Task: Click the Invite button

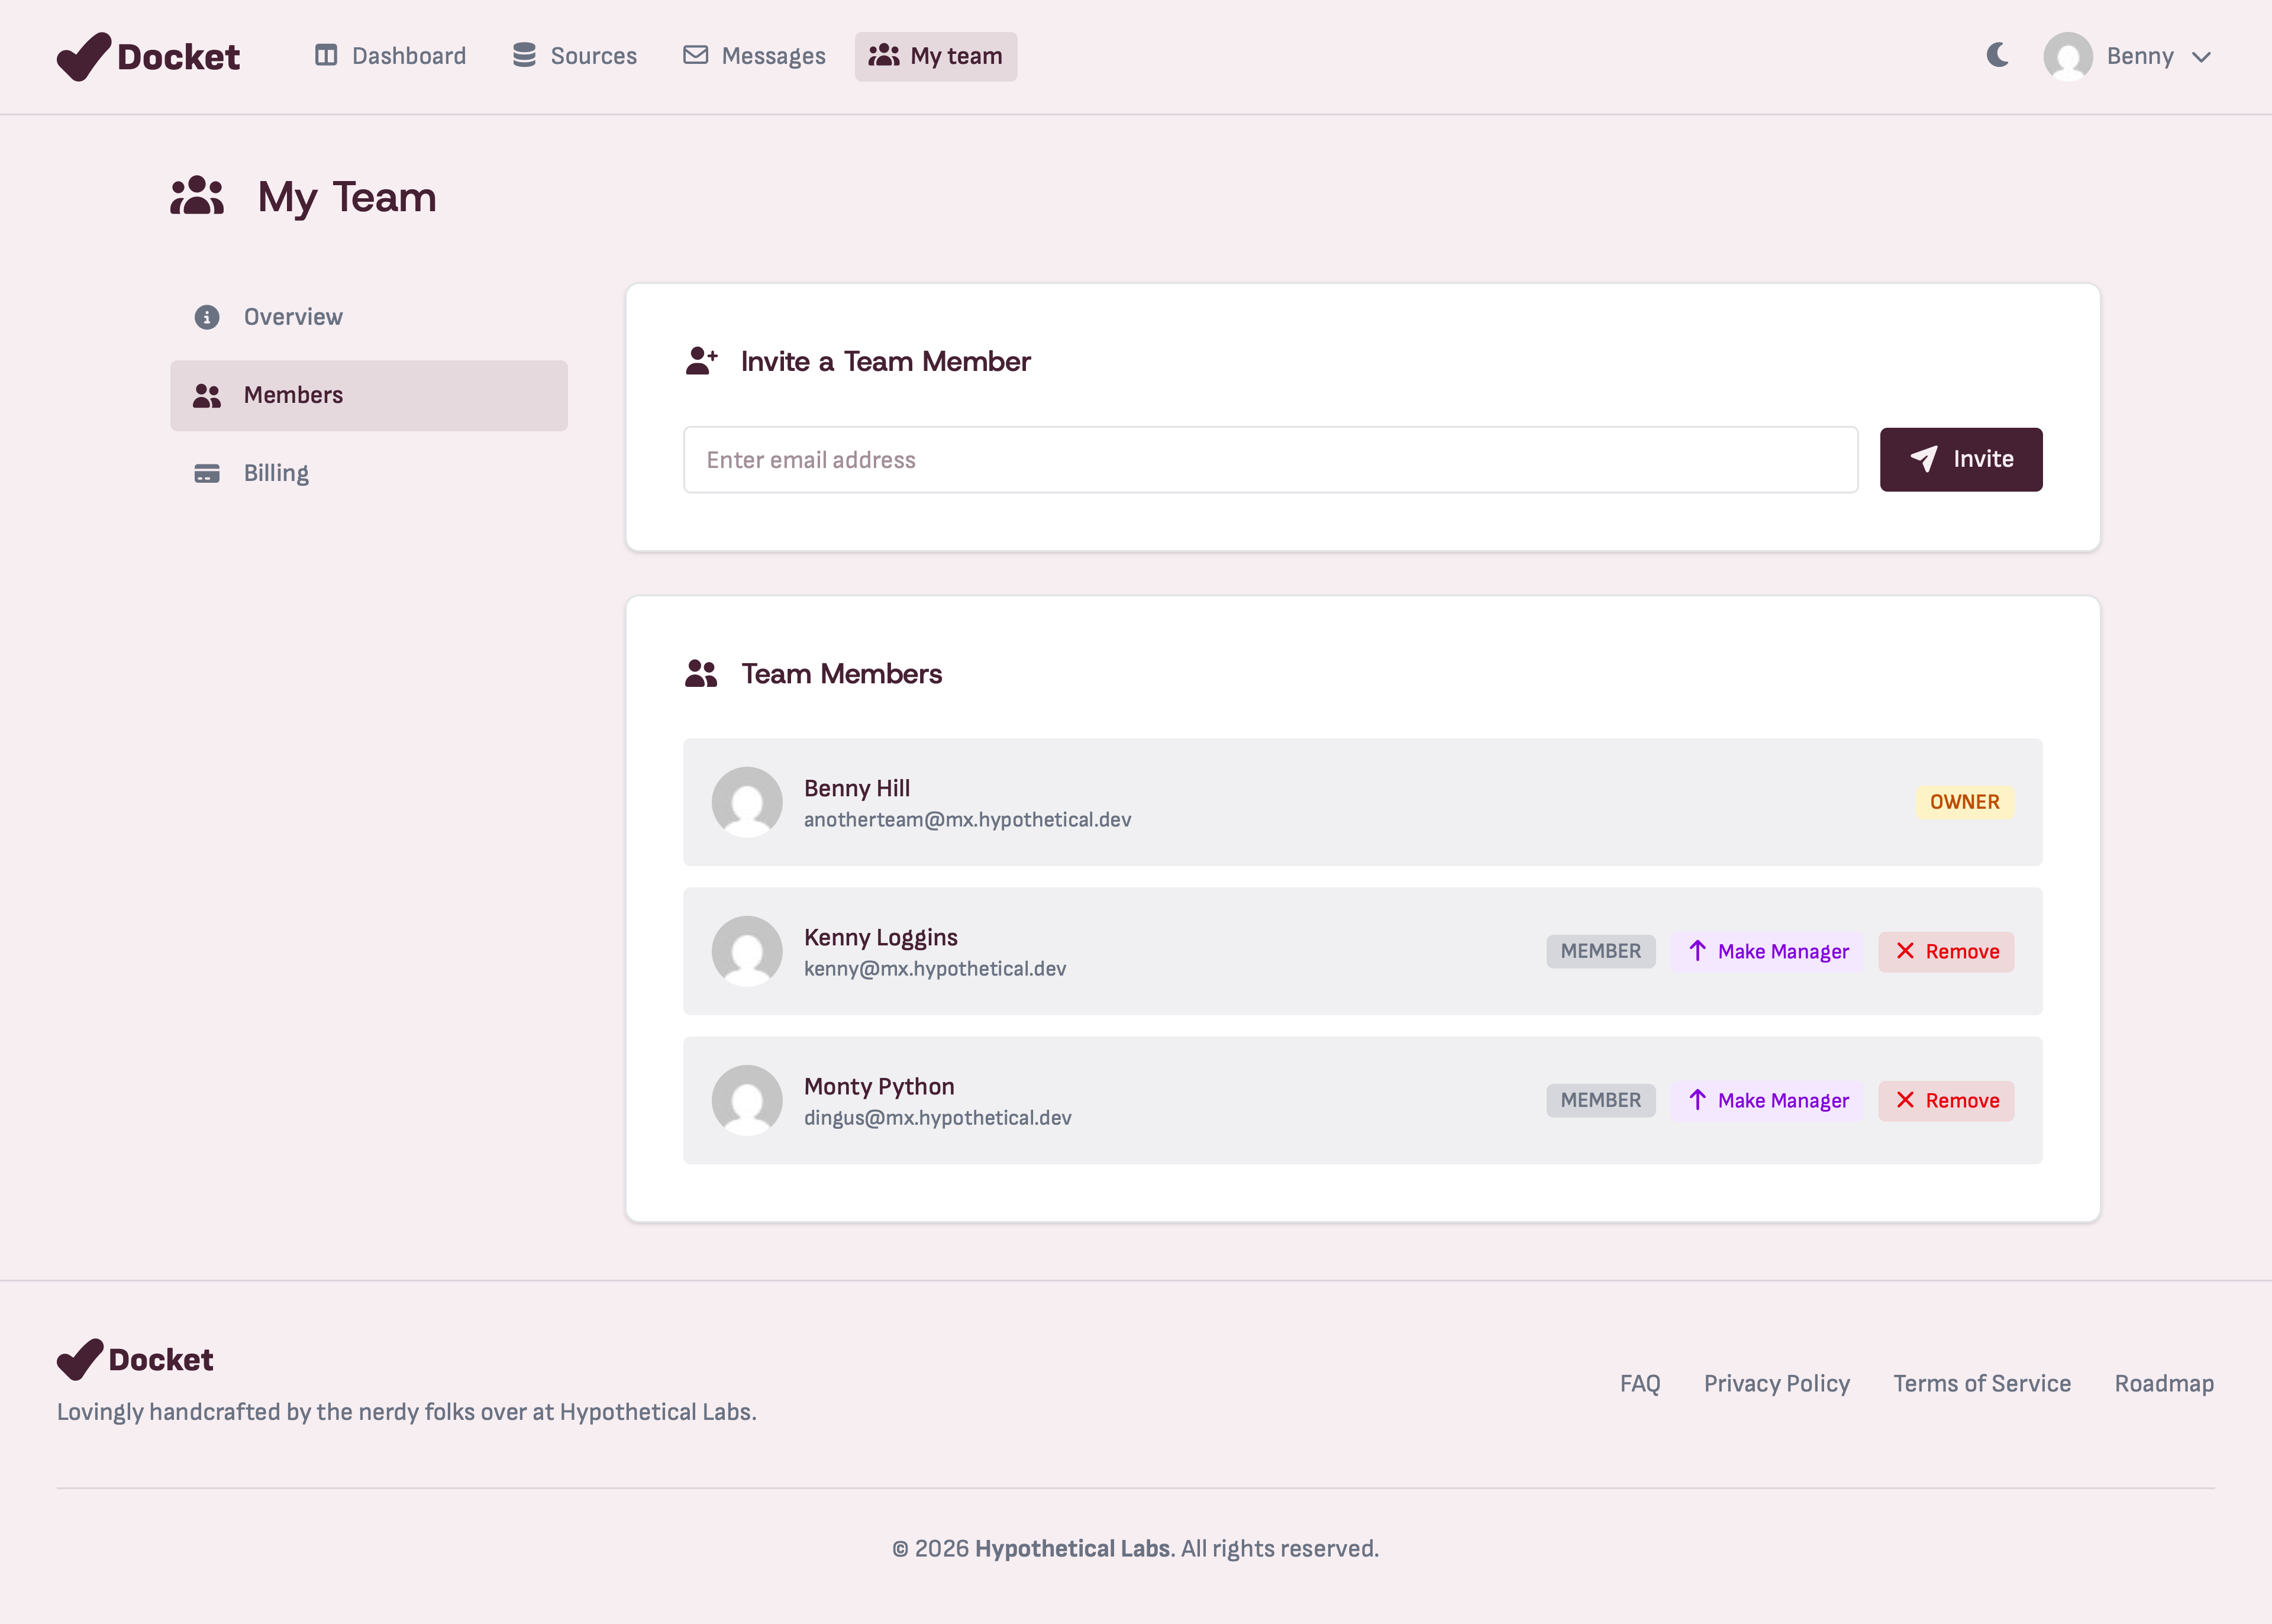Action: [x=1960, y=459]
